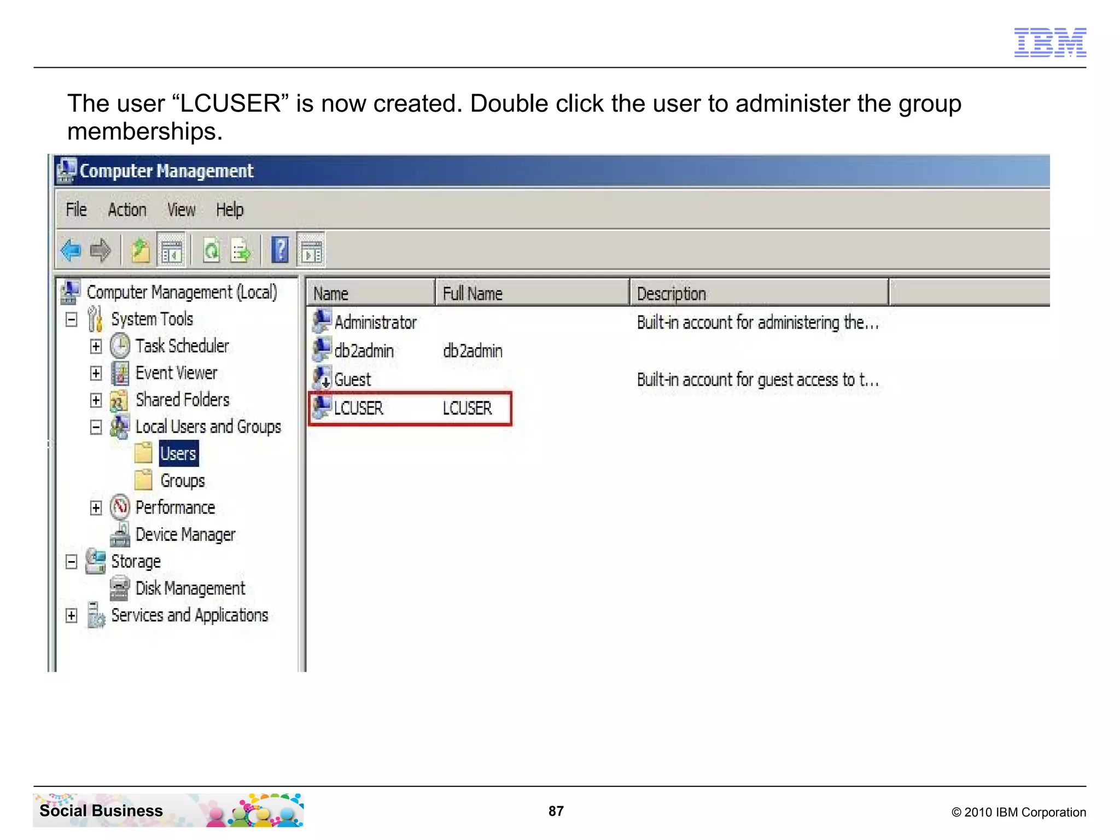Sort by the Name column header
The width and height of the screenshot is (1120, 840).
coord(371,293)
